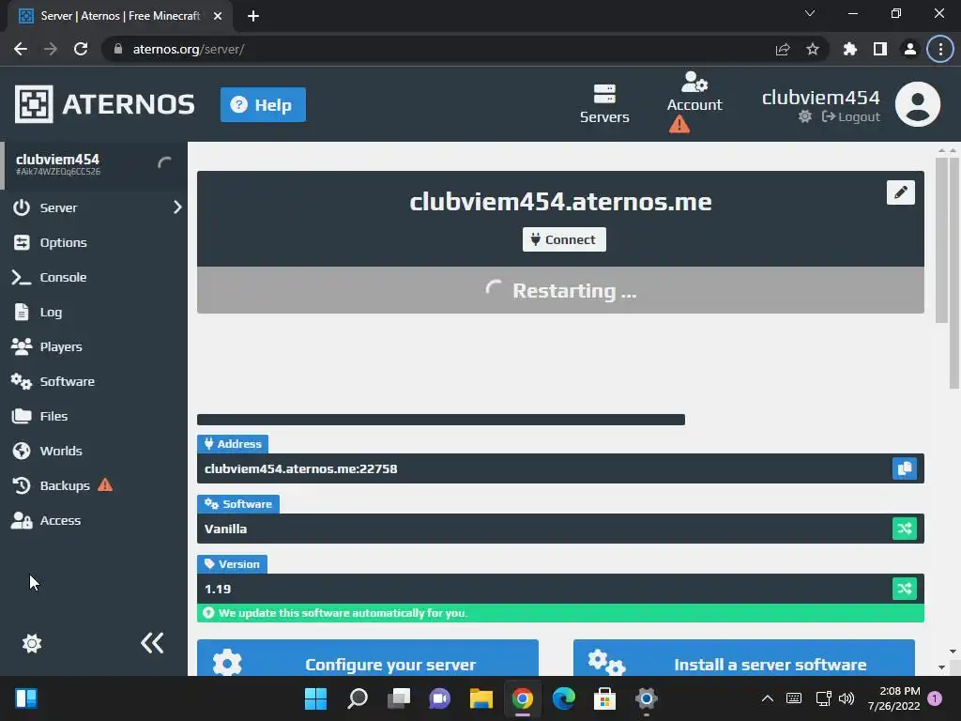Reload the page
961x721 pixels.
(81, 49)
